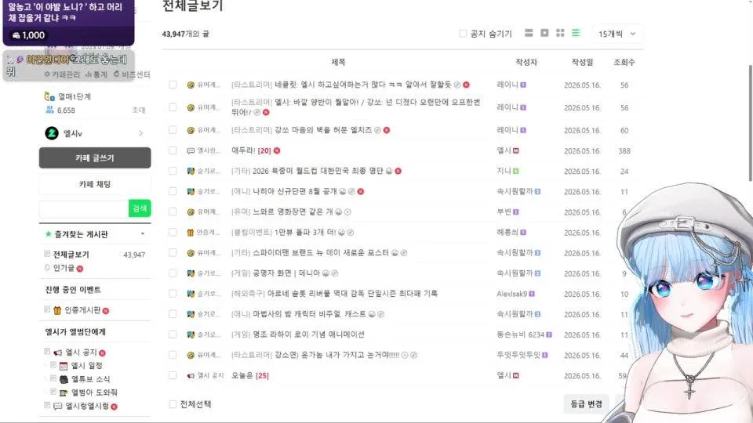This screenshot has height=423, width=753.
Task: Click the green star beside 즐겨찾는 게시판
Action: coord(48,234)
